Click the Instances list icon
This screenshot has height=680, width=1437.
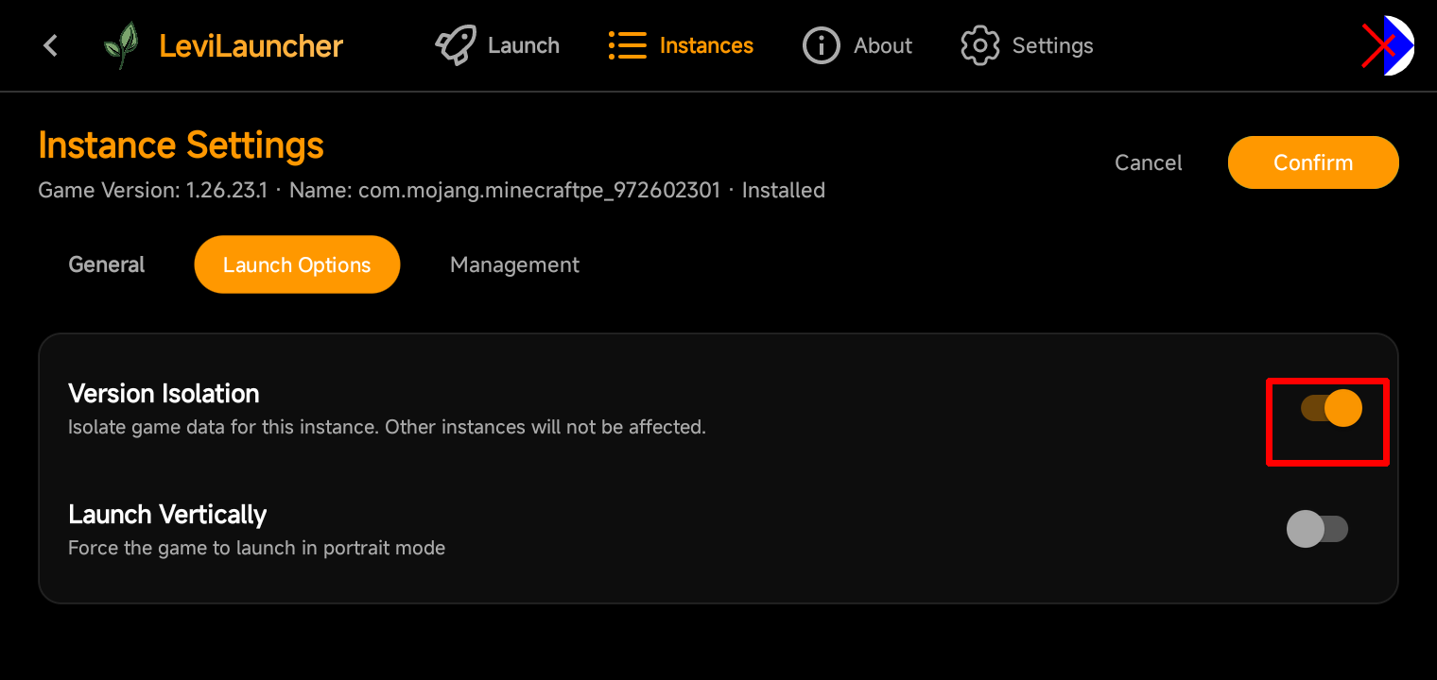[x=628, y=45]
